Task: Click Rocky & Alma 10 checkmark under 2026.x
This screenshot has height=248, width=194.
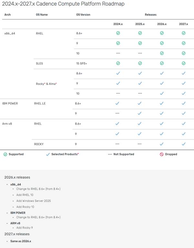Action: click(x=162, y=93)
